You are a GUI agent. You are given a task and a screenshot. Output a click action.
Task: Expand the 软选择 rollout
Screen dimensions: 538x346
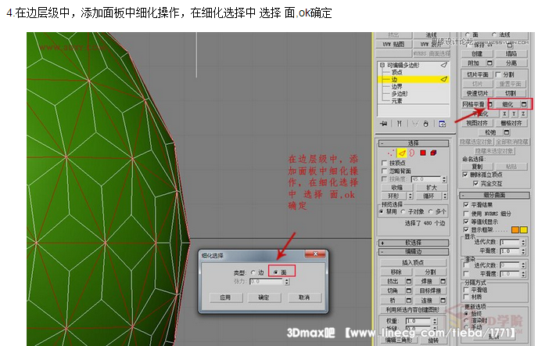[x=414, y=243]
